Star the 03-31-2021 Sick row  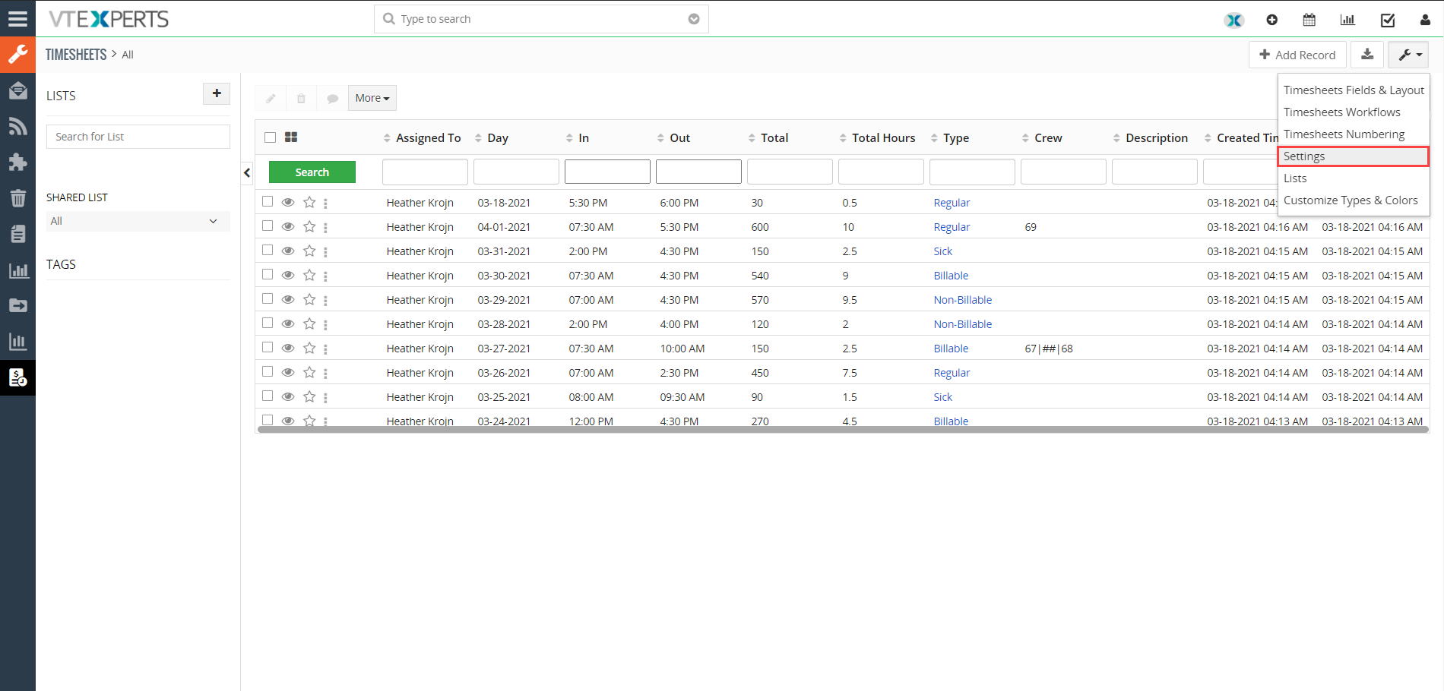click(x=309, y=251)
